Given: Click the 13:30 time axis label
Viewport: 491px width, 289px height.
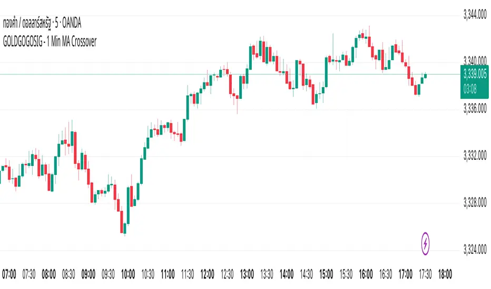Looking at the screenshot, I should (x=267, y=274).
